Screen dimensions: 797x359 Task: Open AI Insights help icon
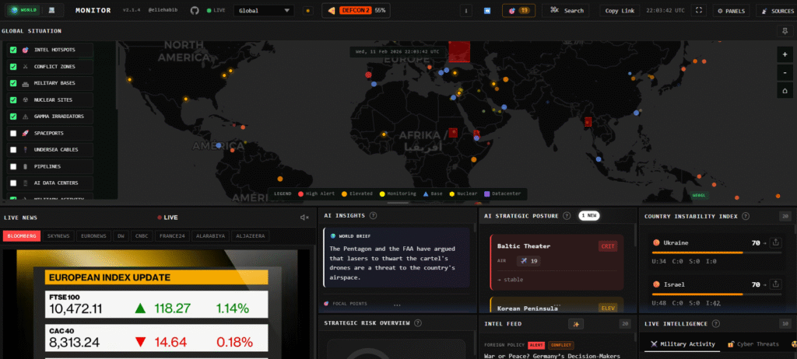coord(373,216)
